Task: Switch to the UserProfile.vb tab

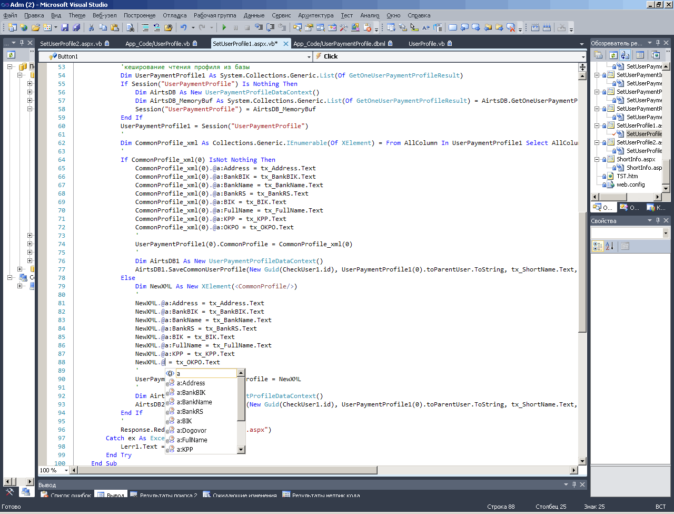Action: pos(426,44)
